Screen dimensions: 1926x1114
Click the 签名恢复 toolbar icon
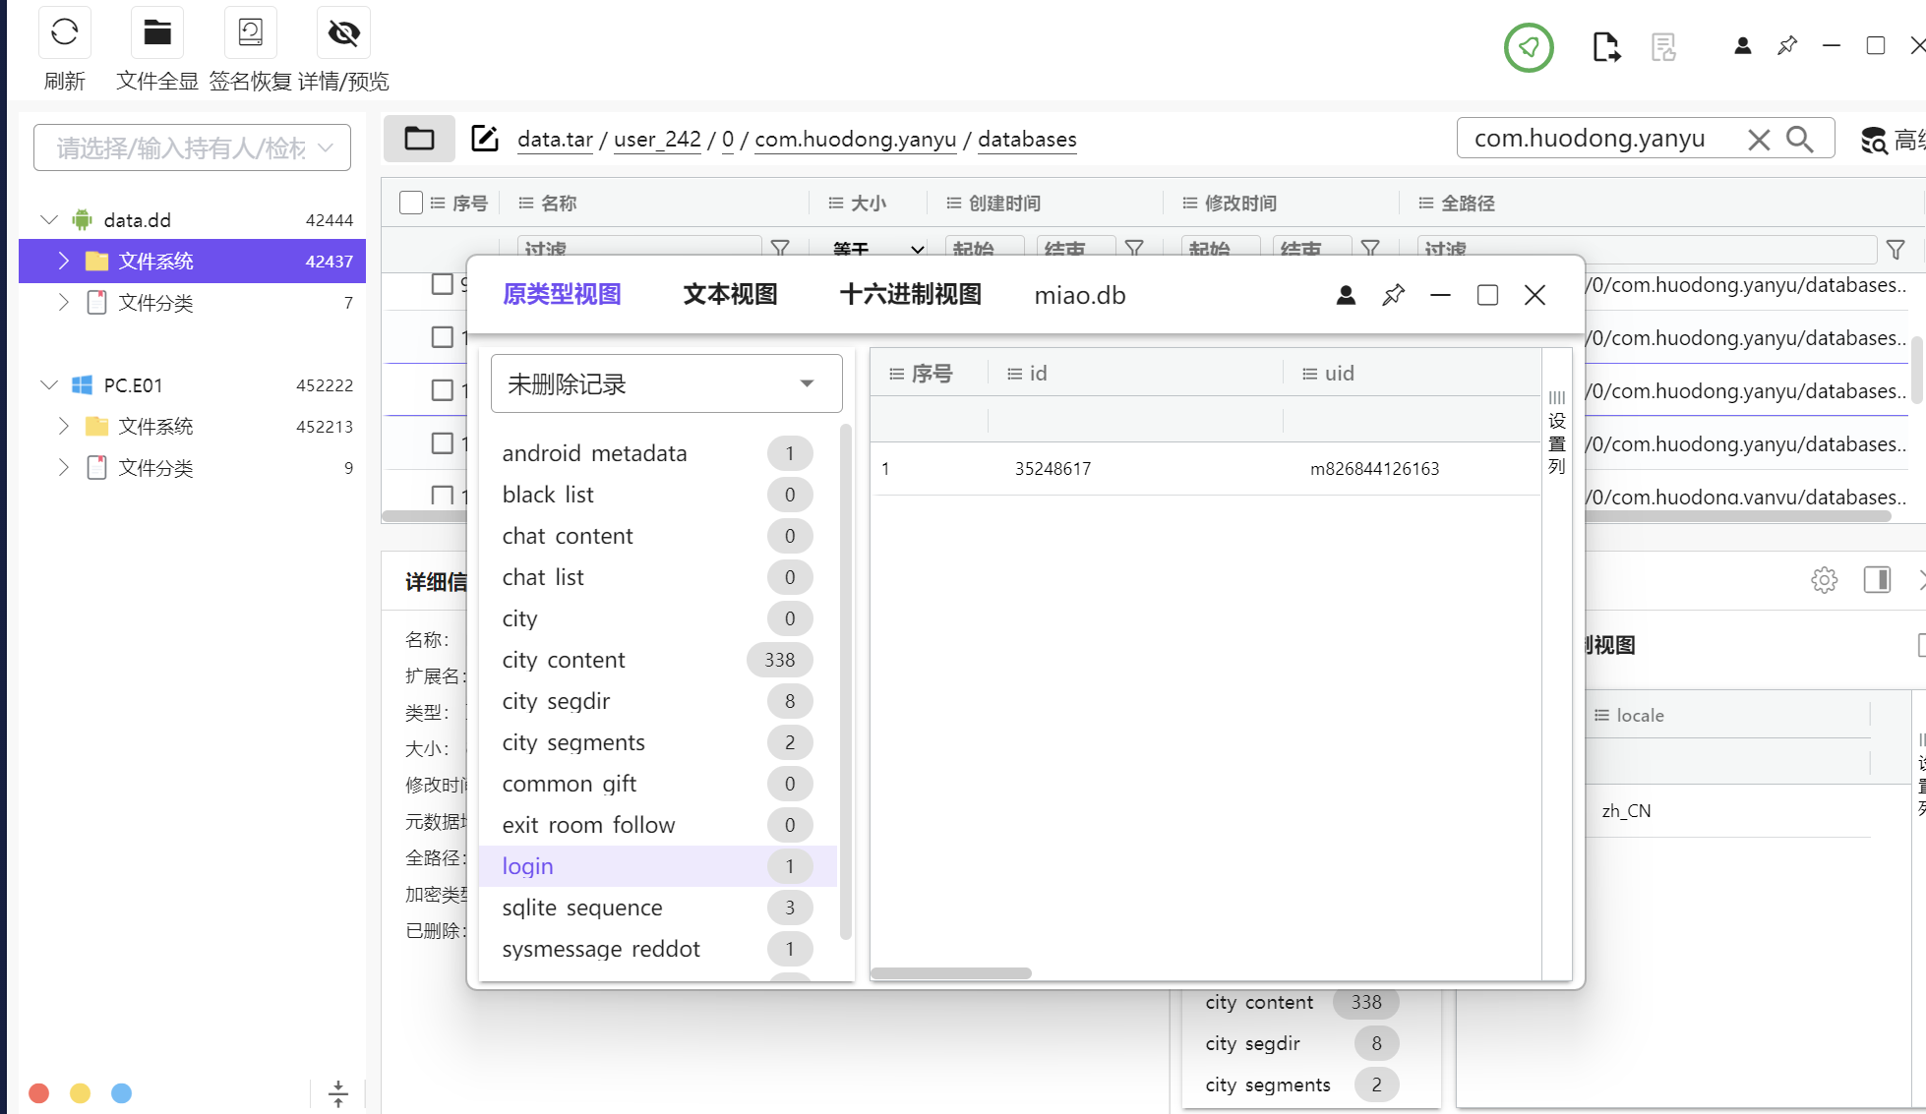[x=251, y=32]
